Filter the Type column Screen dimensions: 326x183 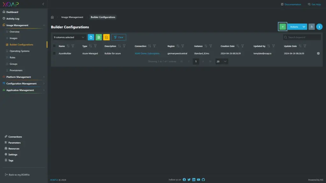[x=95, y=46]
